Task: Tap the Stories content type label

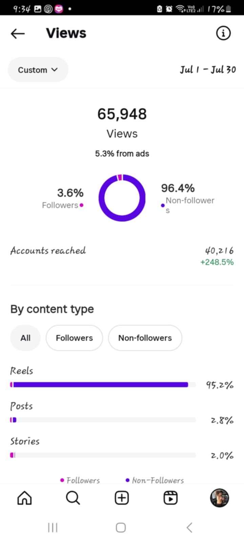Action: tap(25, 441)
